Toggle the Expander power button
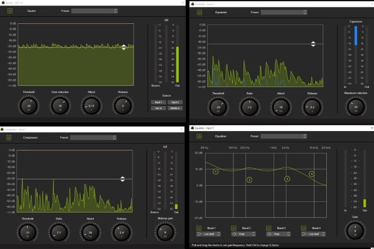This screenshot has width=374, height=249. pyautogui.click(x=200, y=12)
